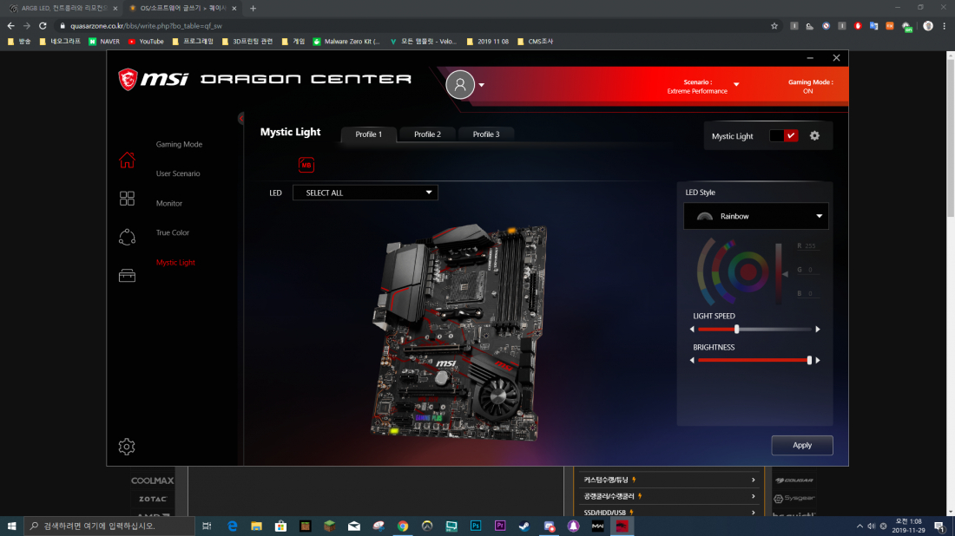Expand the user profile dropdown arrow
This screenshot has width=955, height=536.
click(x=481, y=85)
